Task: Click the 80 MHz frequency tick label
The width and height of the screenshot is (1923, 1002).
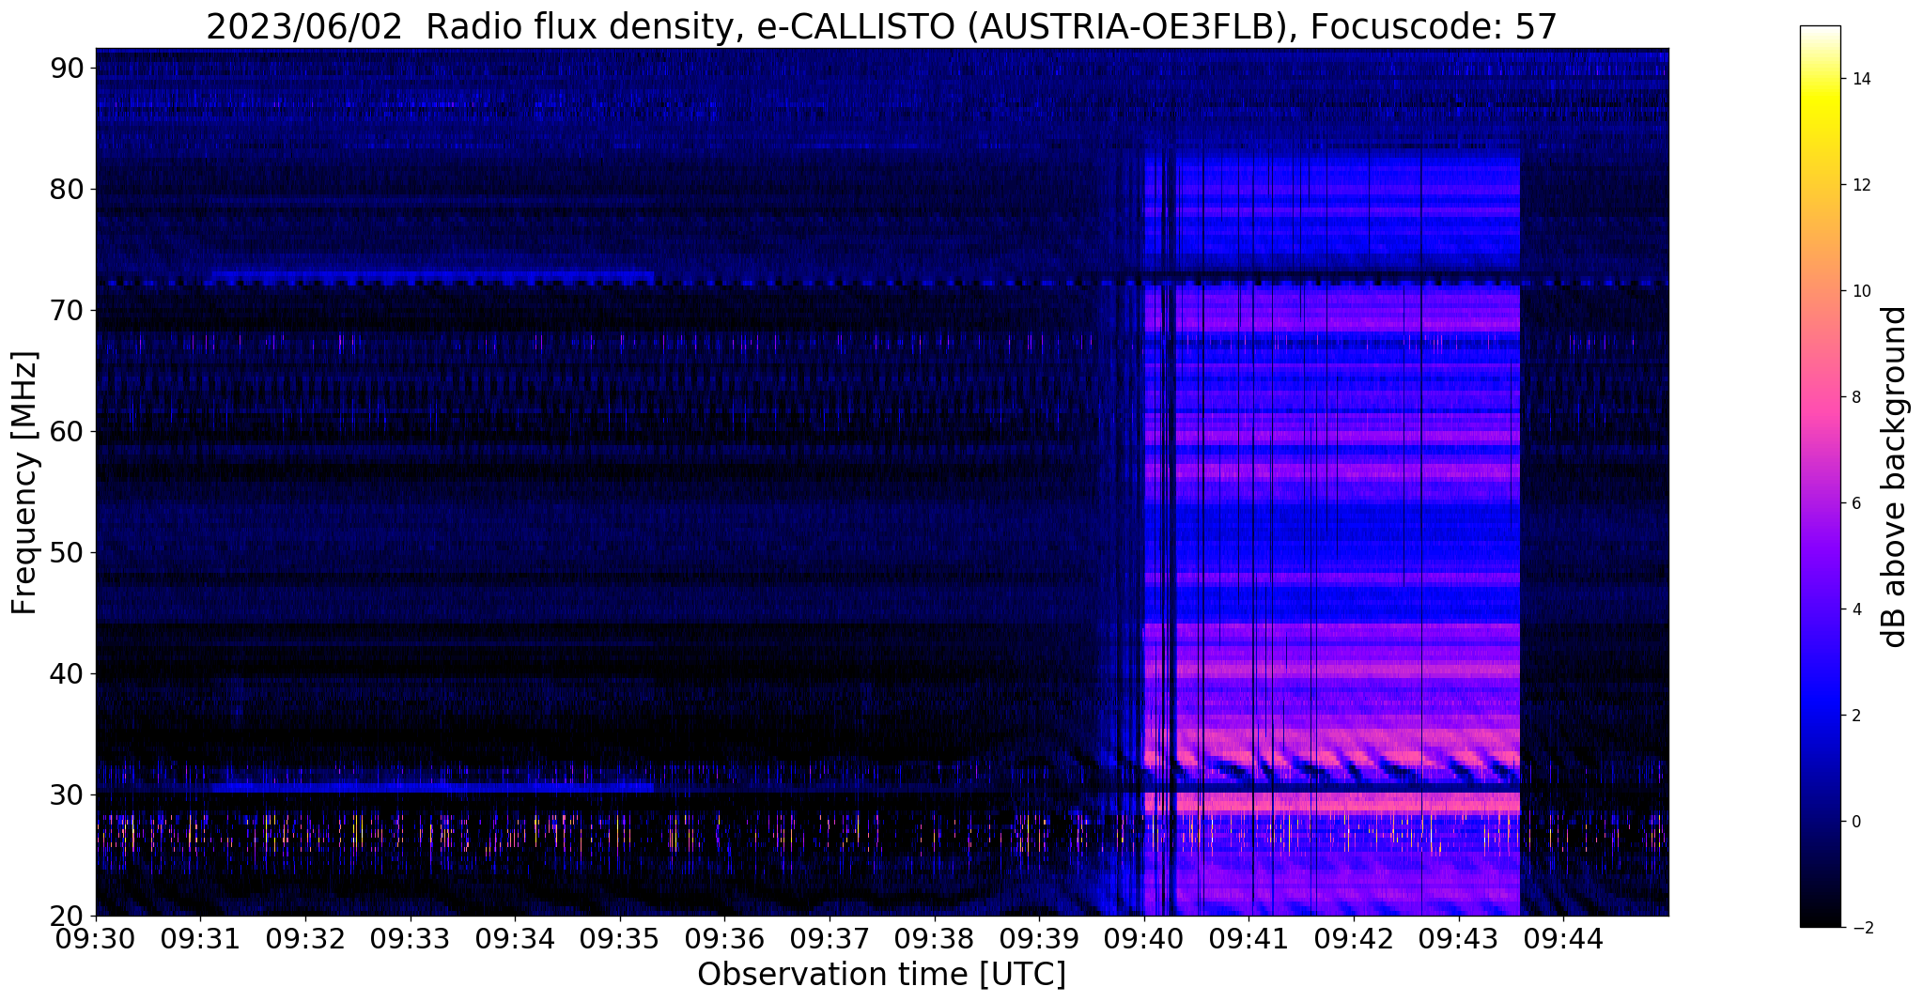Action: tap(67, 189)
